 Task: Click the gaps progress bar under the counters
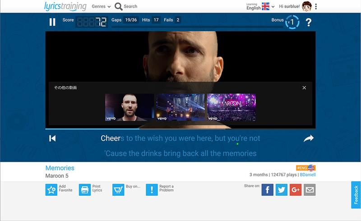pyautogui.click(x=197, y=27)
